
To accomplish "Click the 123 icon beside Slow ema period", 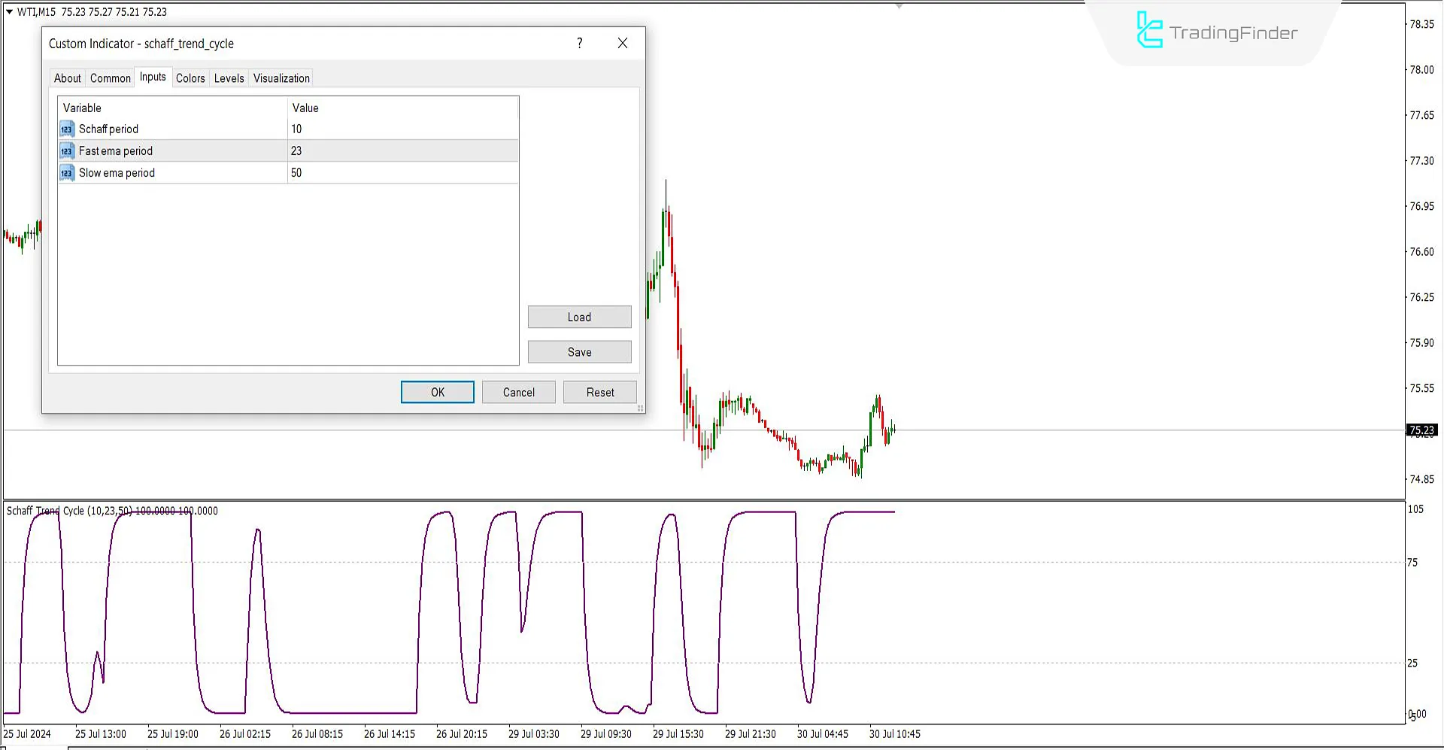I will pyautogui.click(x=67, y=172).
